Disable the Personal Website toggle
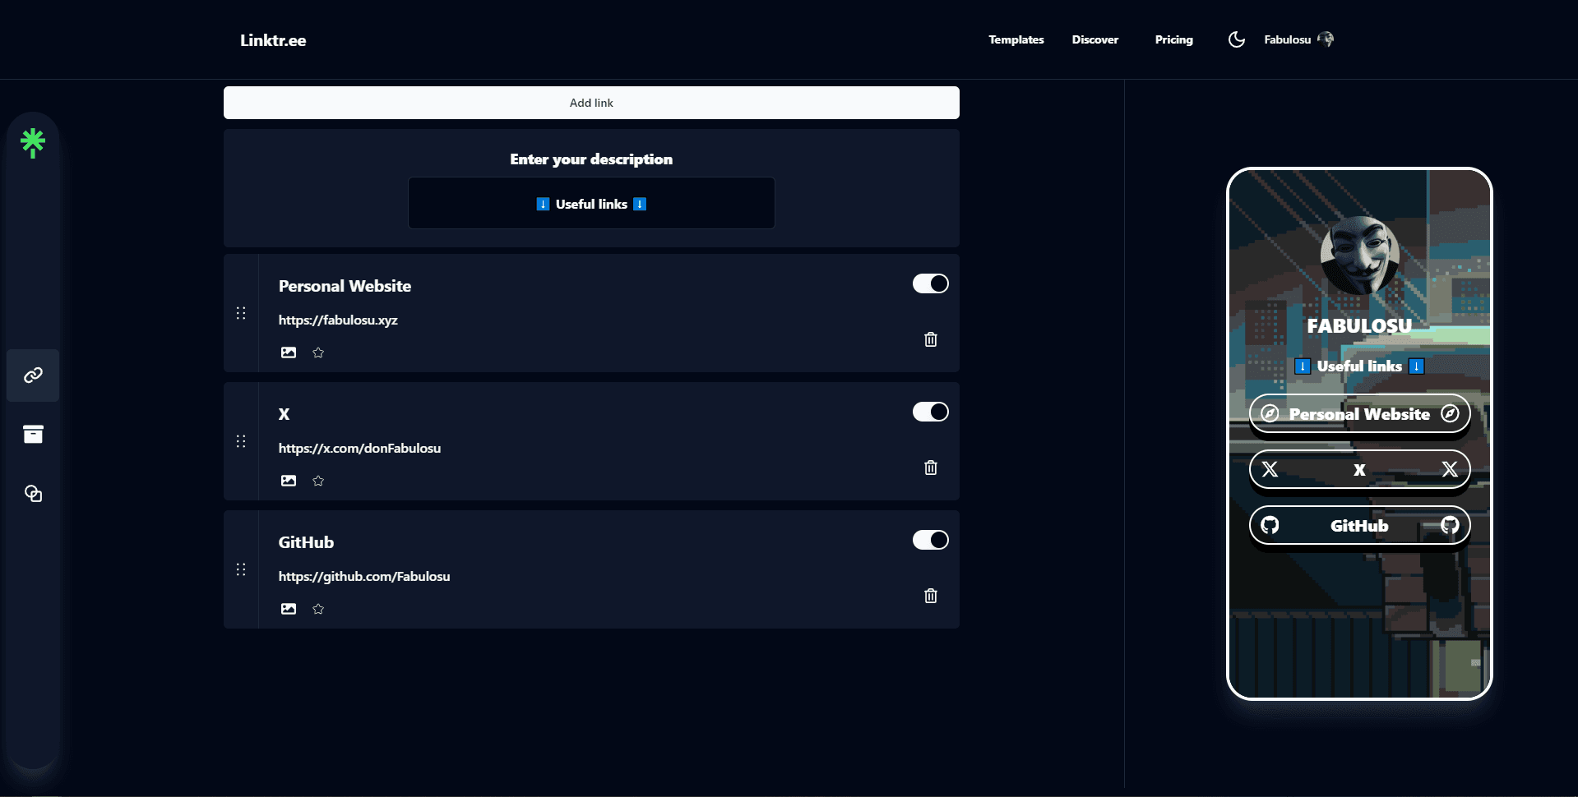Image resolution: width=1578 pixels, height=797 pixels. coord(929,283)
